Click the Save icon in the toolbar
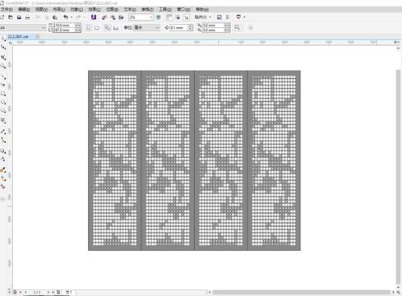 click(19, 17)
